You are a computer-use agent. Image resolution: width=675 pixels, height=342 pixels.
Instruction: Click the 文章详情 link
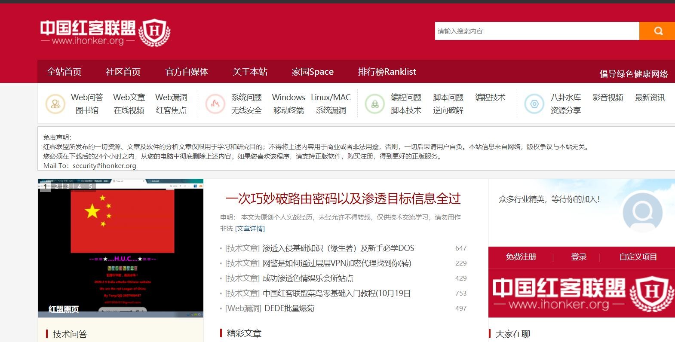pyautogui.click(x=250, y=229)
